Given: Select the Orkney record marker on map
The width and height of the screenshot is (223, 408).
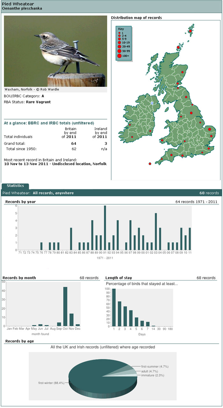Looking at the screenshot, I should pyautogui.click(x=178, y=48).
